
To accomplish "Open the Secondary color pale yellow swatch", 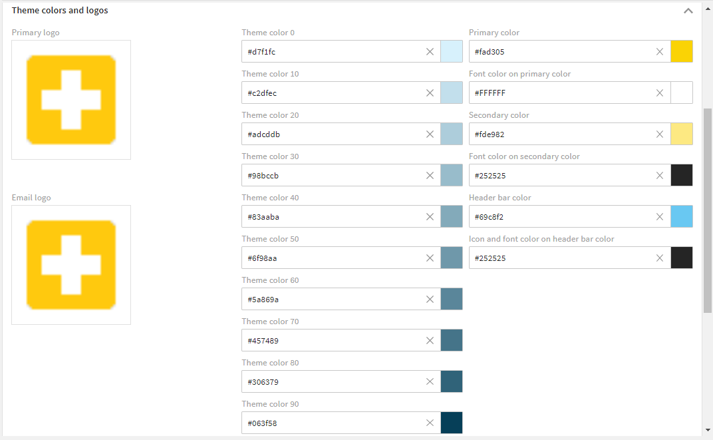I will (x=682, y=134).
